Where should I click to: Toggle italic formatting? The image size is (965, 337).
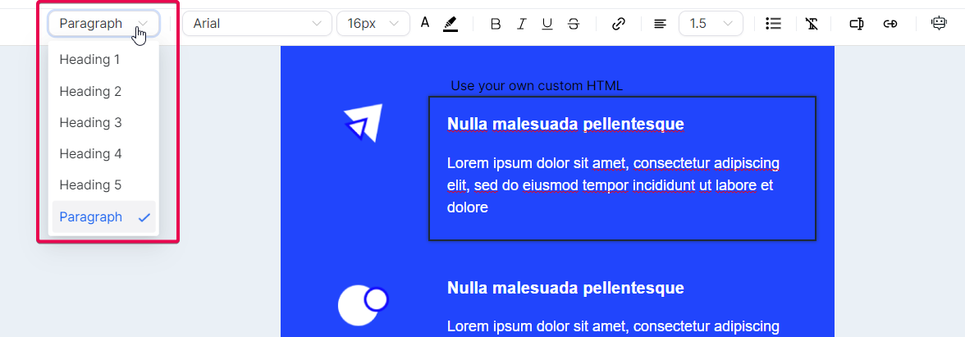[521, 24]
